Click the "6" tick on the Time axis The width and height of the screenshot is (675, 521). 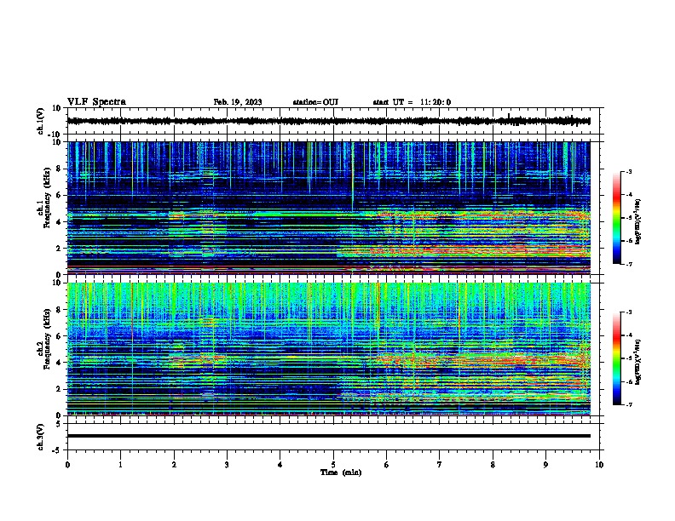387,465
